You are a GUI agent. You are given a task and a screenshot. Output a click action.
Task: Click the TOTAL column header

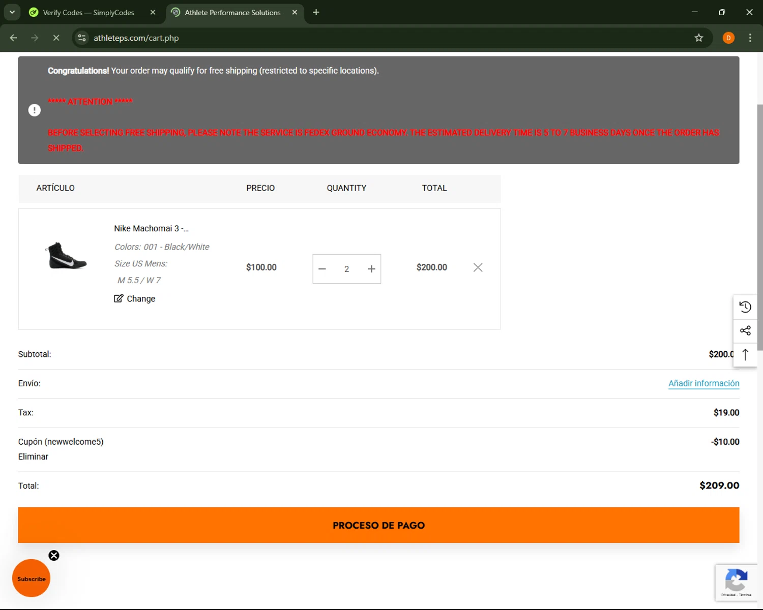tap(434, 188)
